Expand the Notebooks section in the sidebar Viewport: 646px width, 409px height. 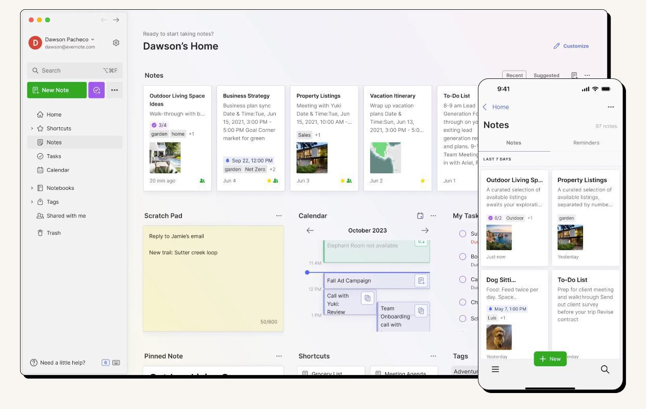click(32, 188)
